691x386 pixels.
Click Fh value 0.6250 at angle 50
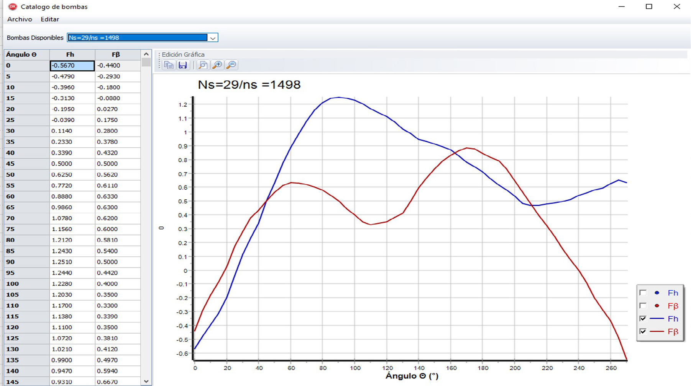[72, 174]
